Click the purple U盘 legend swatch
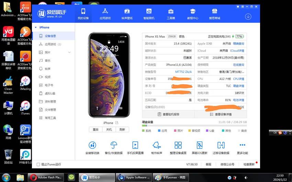This screenshot has height=182, width=292. point(207,131)
